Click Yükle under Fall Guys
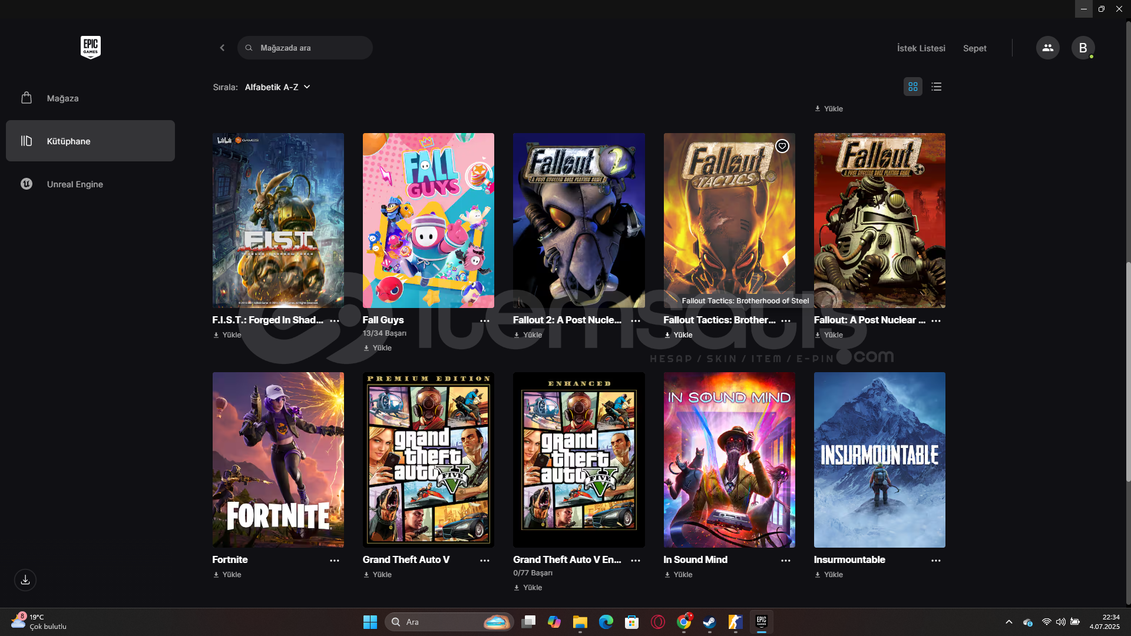The image size is (1131, 636). click(x=377, y=348)
